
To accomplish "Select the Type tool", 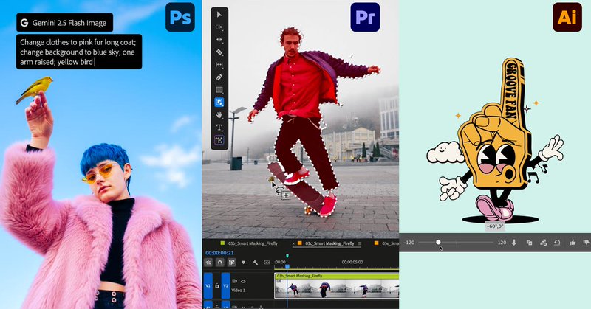I will [x=219, y=128].
